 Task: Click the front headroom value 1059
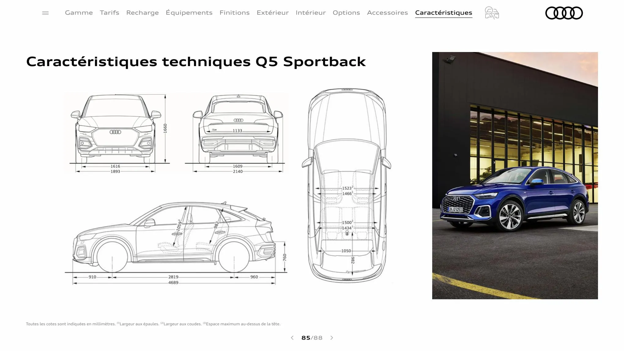pyautogui.click(x=179, y=225)
